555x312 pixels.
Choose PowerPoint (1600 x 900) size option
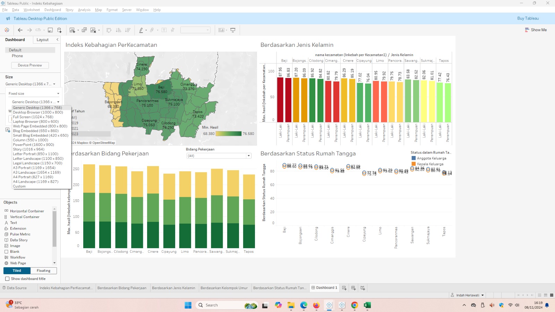pyautogui.click(x=34, y=145)
